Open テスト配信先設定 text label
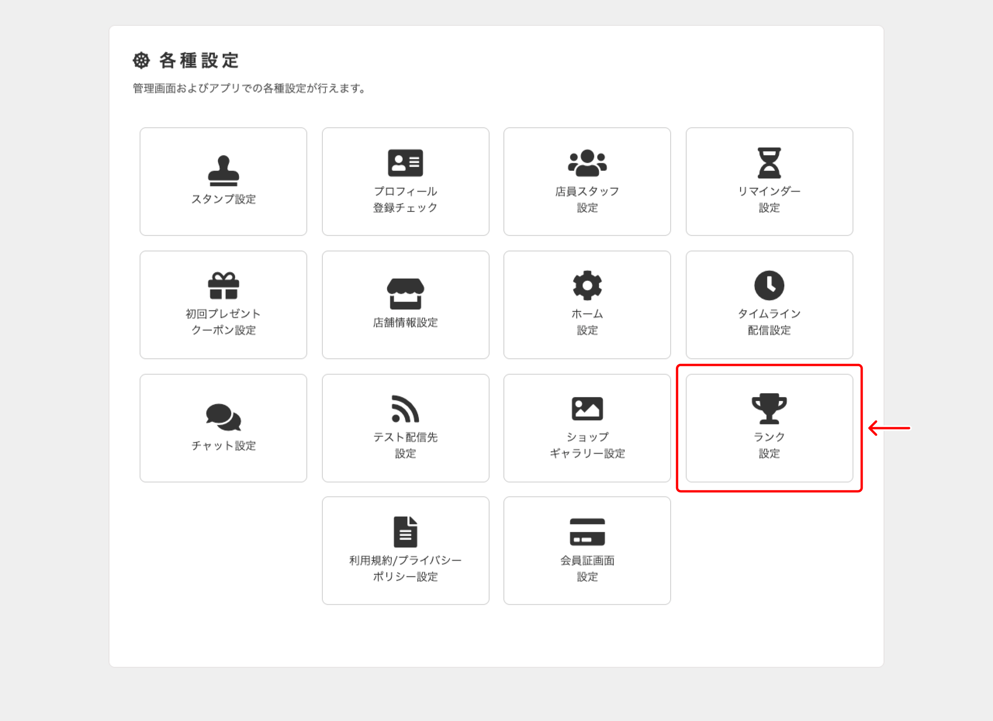The height and width of the screenshot is (721, 993). click(405, 445)
